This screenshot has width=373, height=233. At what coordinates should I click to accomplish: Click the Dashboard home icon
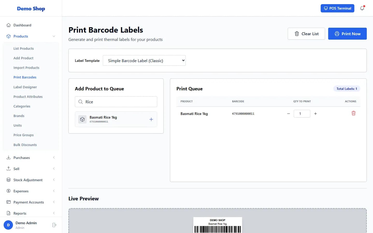(9, 25)
